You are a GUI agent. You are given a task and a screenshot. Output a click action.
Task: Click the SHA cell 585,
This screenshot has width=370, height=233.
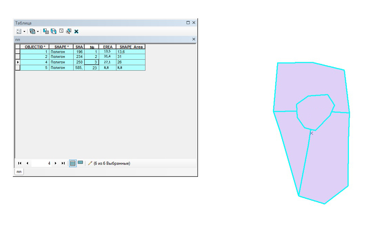79,68
